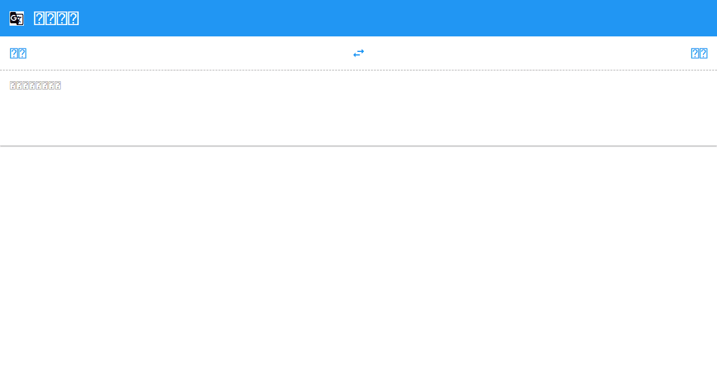This screenshot has width=717, height=376.
Task: Click the placeholder text in input box
Action: coord(35,85)
